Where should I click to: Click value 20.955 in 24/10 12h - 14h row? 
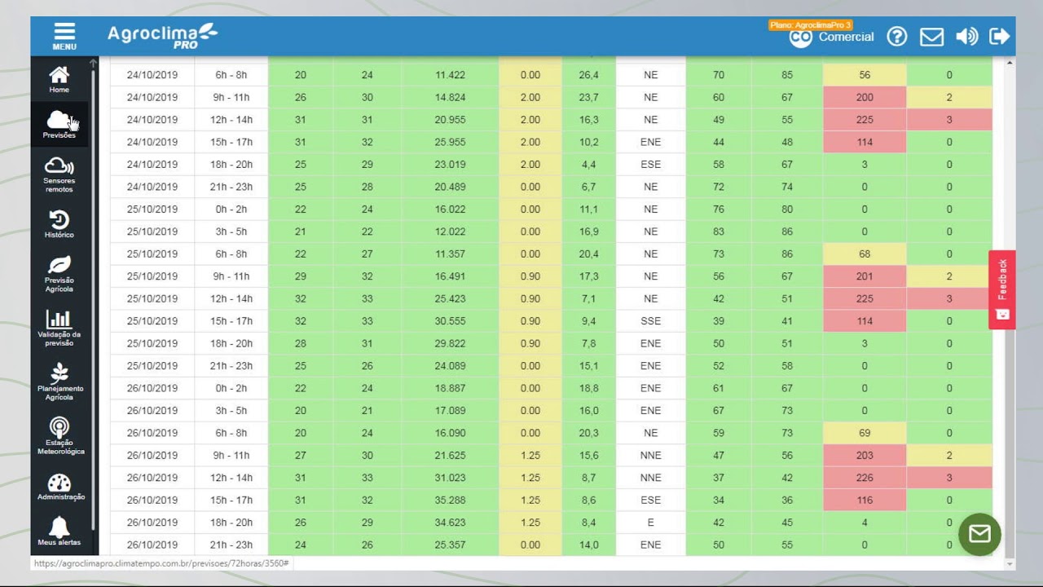click(450, 120)
